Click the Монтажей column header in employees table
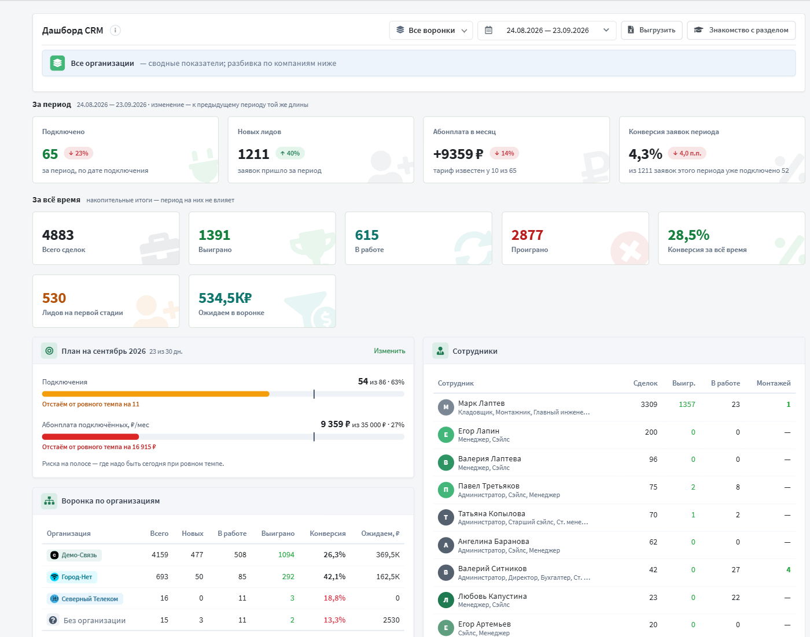 (774, 383)
